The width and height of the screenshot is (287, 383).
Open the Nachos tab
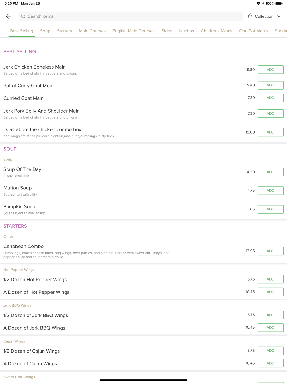pos(187,31)
